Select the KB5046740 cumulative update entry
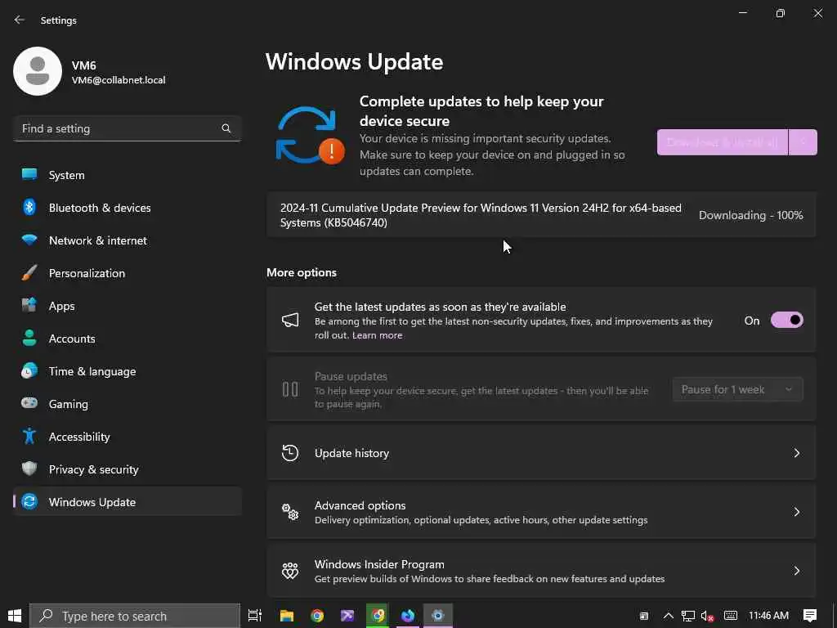 click(541, 215)
